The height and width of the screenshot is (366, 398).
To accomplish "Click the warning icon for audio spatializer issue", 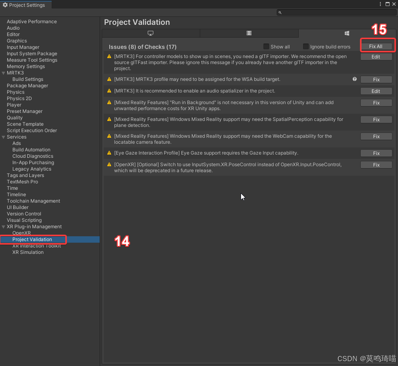I will tap(109, 91).
